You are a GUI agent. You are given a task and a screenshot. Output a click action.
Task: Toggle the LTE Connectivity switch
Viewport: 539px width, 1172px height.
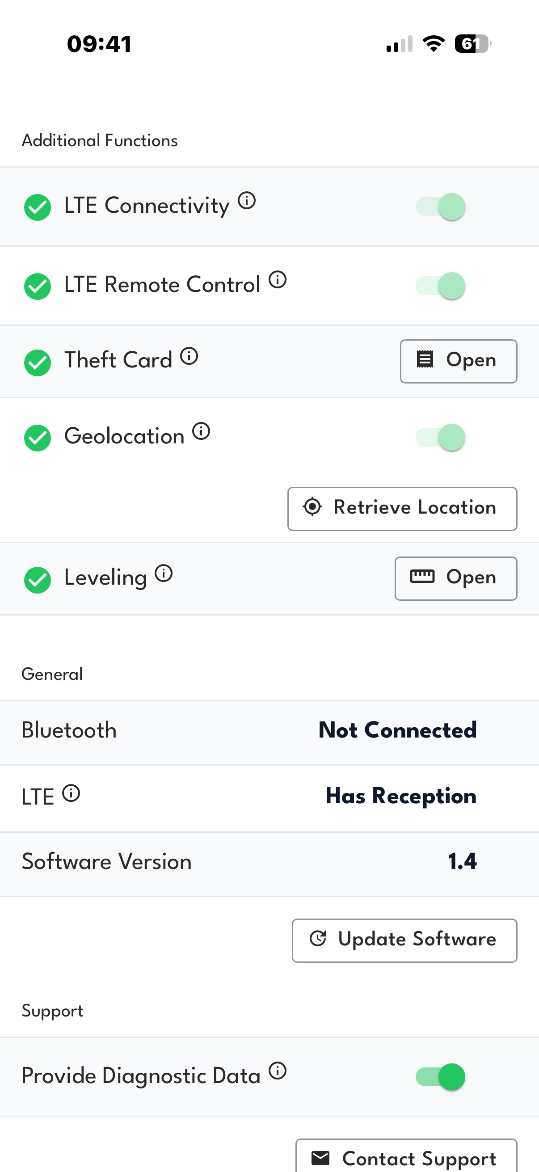[x=440, y=207]
